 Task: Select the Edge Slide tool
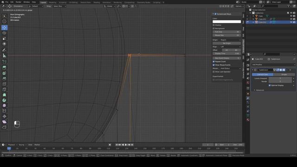pyautogui.click(x=4, y=111)
